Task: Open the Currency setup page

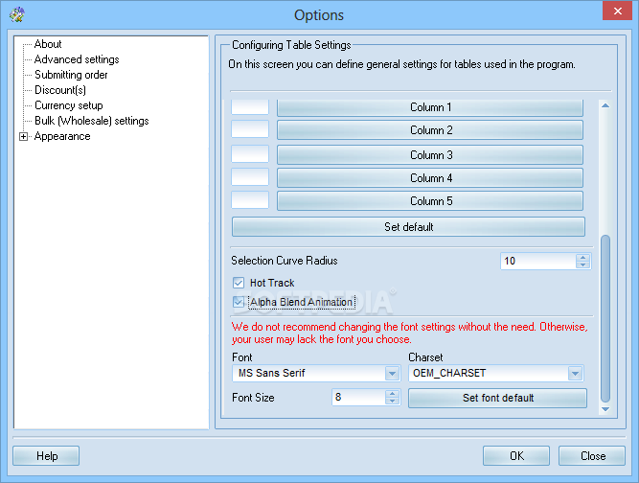Action: coord(68,105)
